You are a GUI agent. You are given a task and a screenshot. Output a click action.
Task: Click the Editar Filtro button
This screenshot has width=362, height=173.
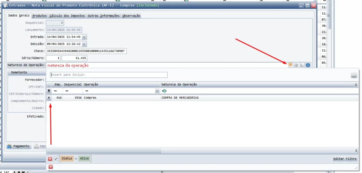(x=345, y=159)
